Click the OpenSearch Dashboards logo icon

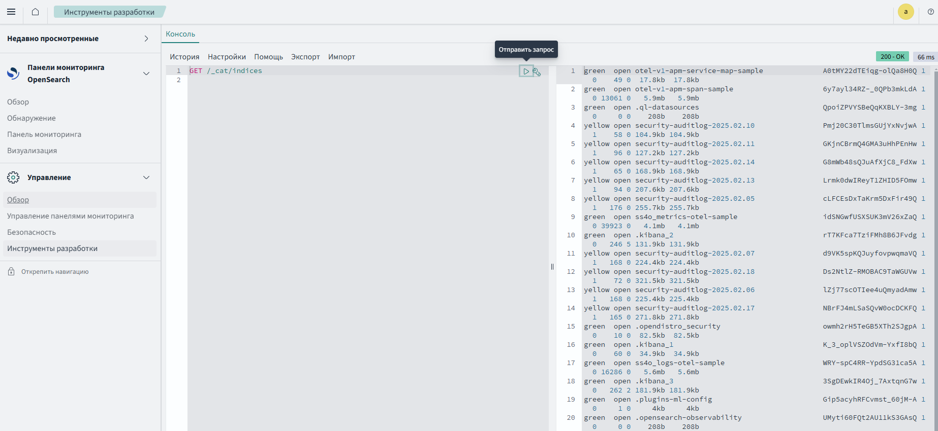click(13, 74)
